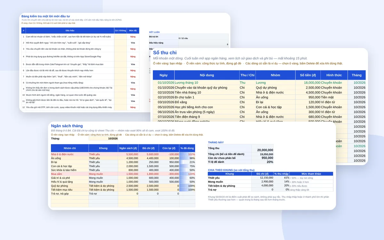Click the 'Thu / Chi' column header

coord(247,75)
